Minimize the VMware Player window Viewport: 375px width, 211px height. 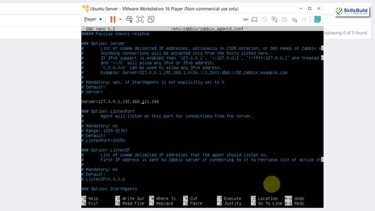coord(301,8)
